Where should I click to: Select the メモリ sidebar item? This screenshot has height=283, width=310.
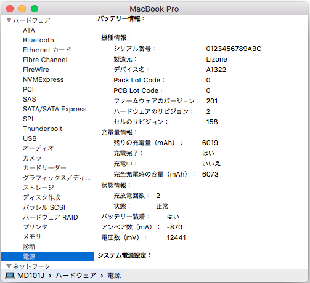click(32, 237)
